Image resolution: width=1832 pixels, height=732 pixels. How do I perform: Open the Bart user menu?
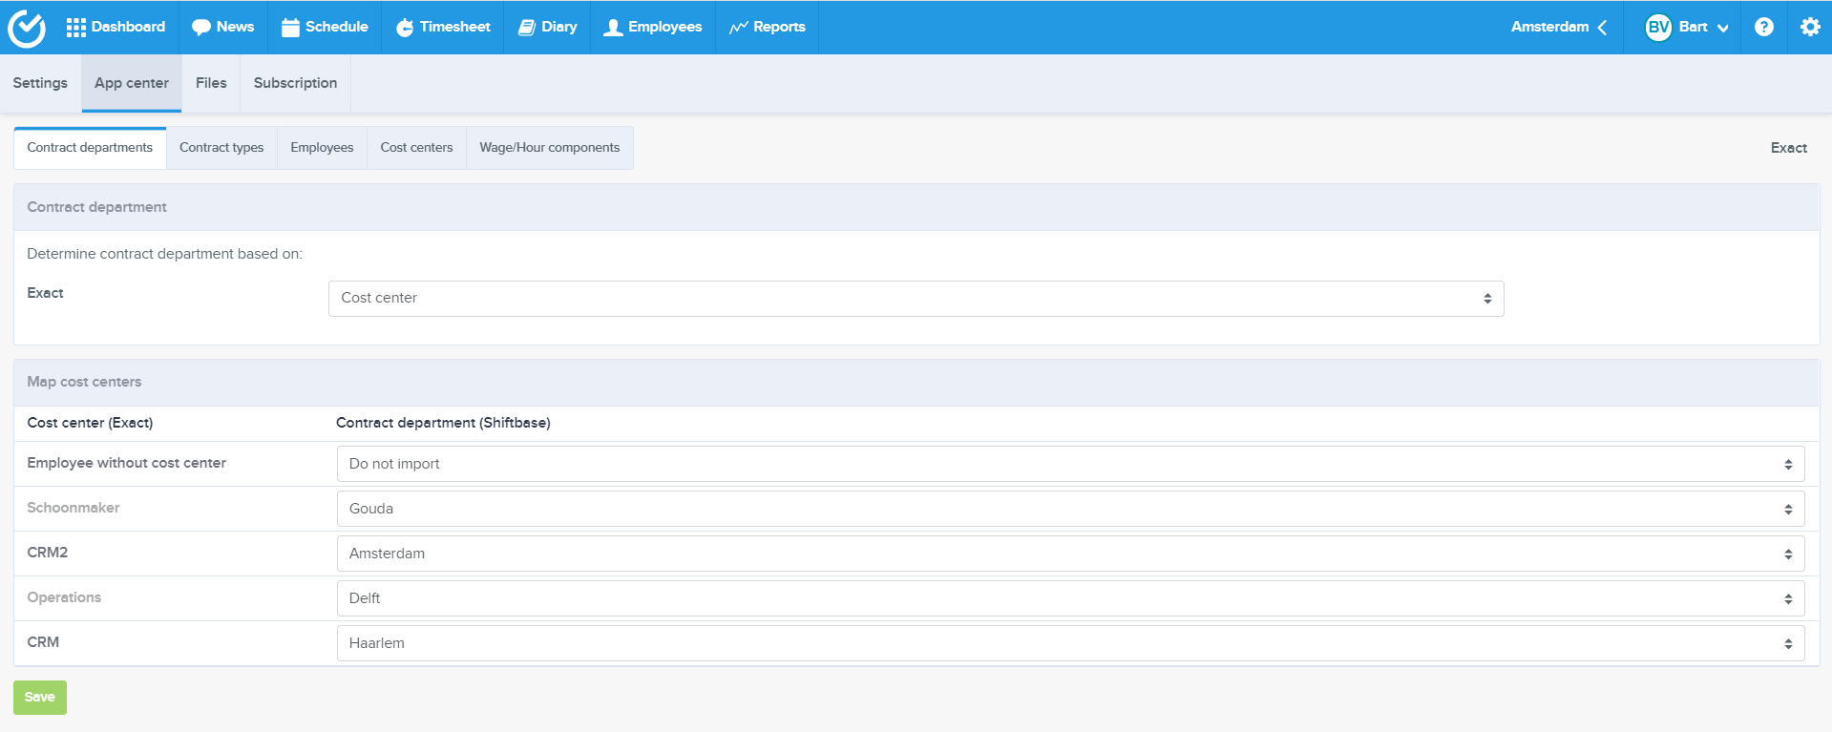click(x=1703, y=27)
